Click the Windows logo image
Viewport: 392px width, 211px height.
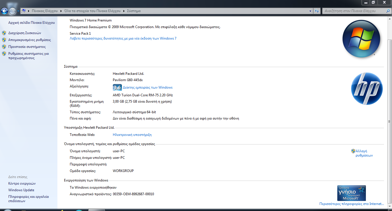click(361, 39)
